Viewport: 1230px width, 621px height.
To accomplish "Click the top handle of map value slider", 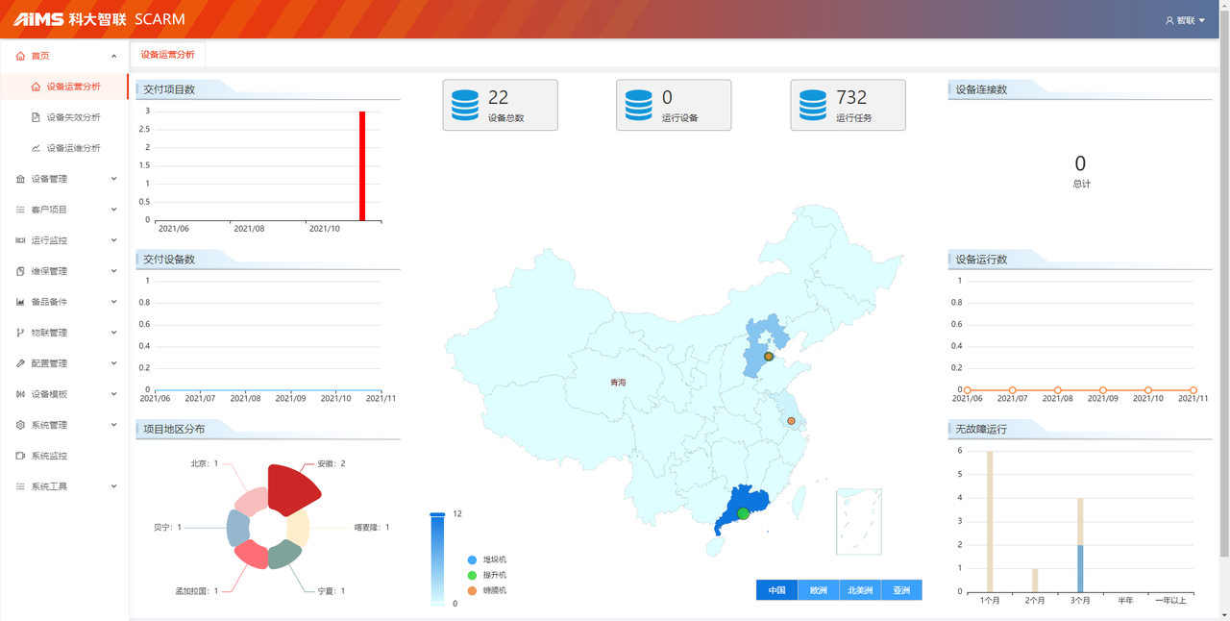I will click(x=437, y=514).
